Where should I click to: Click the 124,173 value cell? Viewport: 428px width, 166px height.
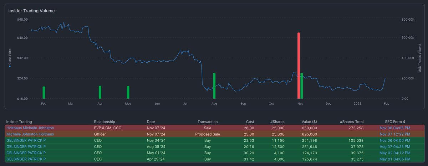pyautogui.click(x=310, y=153)
